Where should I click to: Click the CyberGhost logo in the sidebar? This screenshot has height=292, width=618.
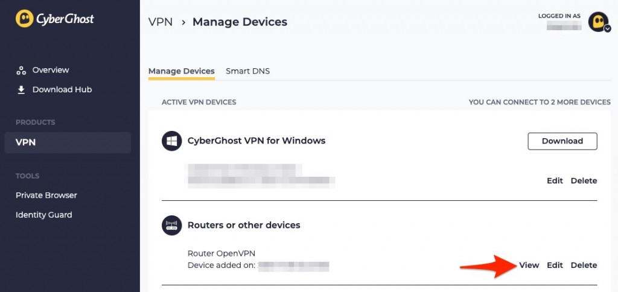(55, 19)
